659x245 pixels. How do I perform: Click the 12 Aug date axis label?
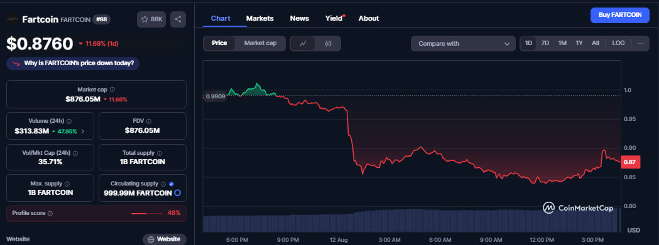pos(339,239)
